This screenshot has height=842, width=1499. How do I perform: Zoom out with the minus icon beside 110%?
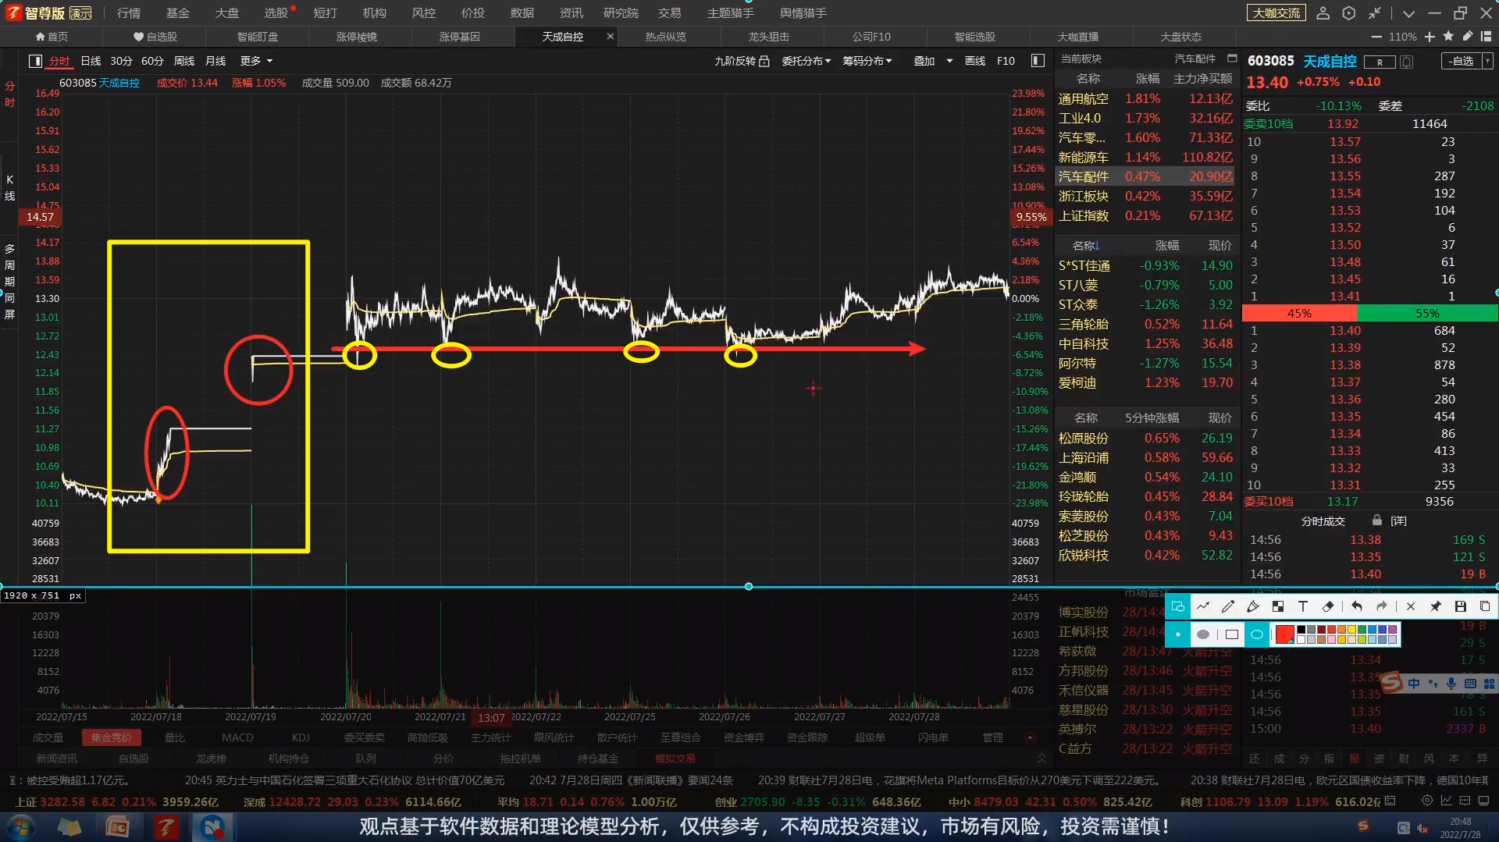[x=1376, y=37]
